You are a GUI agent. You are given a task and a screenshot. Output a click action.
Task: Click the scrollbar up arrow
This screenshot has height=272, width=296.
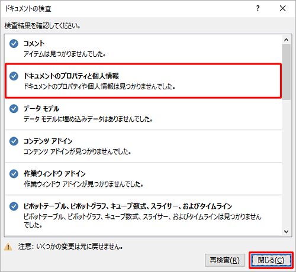tap(286, 40)
